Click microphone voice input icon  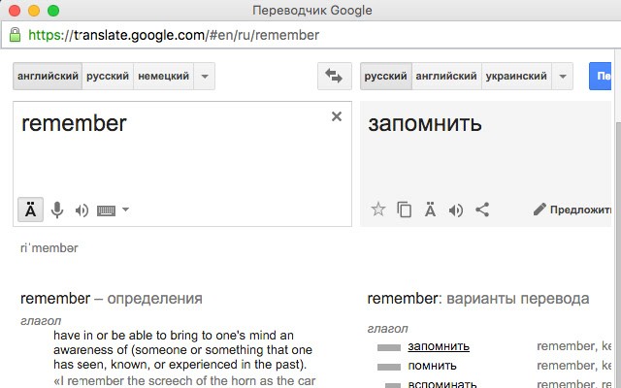tap(57, 210)
